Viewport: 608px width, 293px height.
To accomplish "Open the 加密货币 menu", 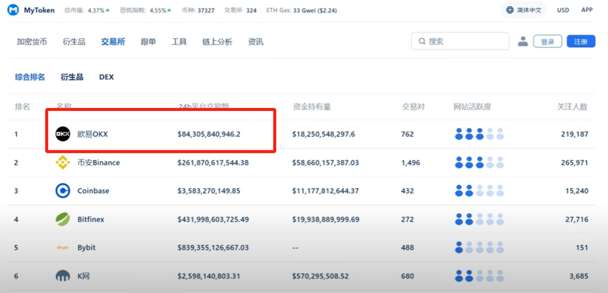I will (x=32, y=42).
